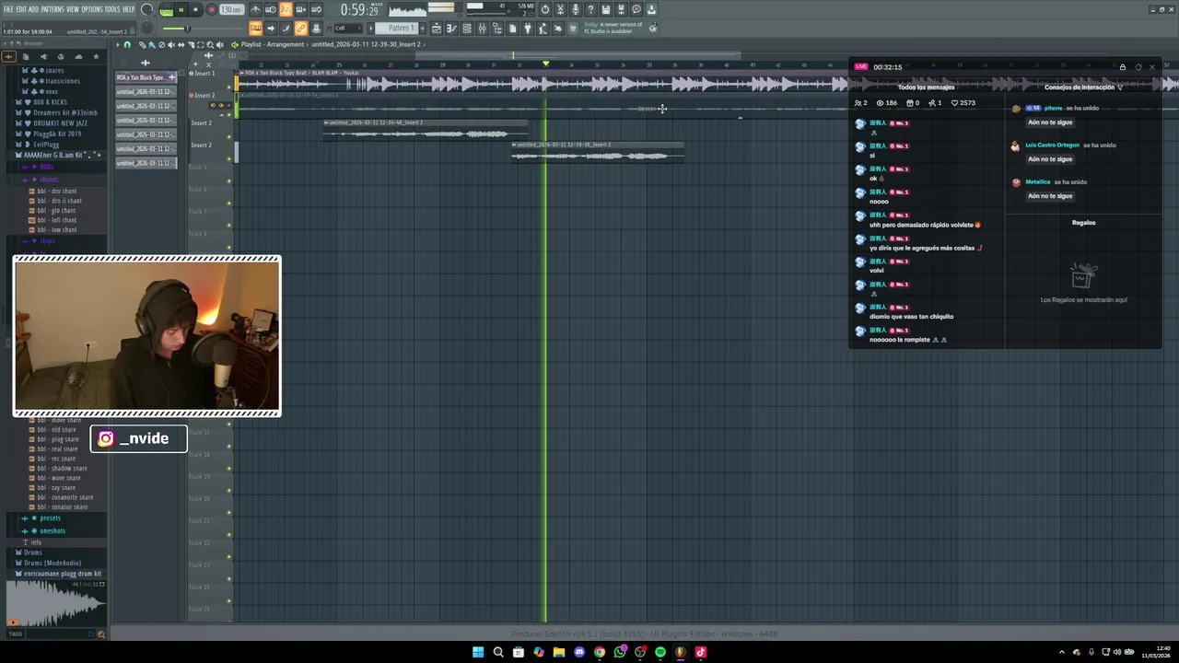Screen dimensions: 1179x663
Task: Select the ROA x Yan Block Type clip in picker
Action: (146, 77)
